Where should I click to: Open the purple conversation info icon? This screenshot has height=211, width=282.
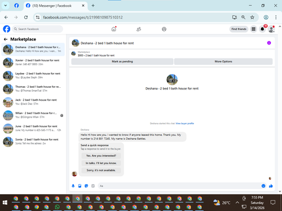269,43
